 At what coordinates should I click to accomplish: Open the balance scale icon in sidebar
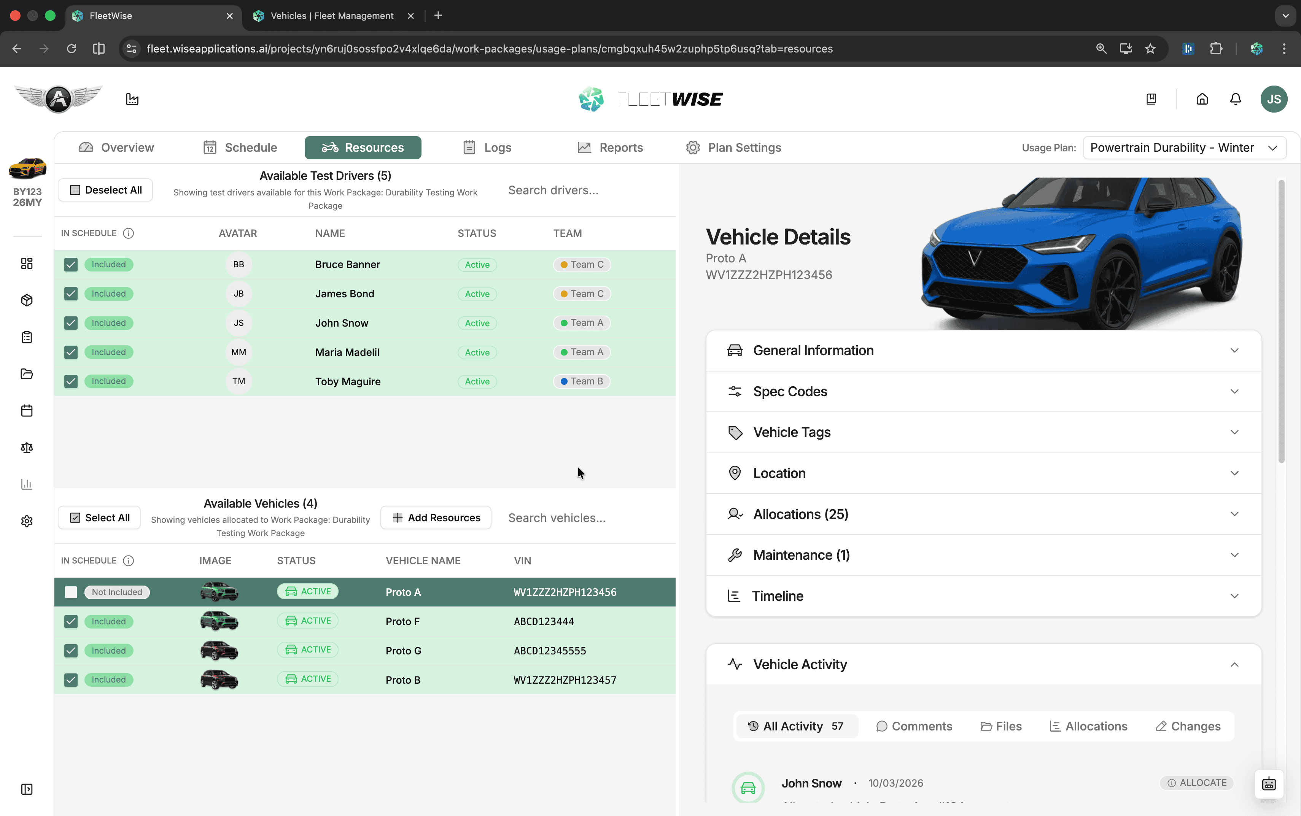point(27,448)
